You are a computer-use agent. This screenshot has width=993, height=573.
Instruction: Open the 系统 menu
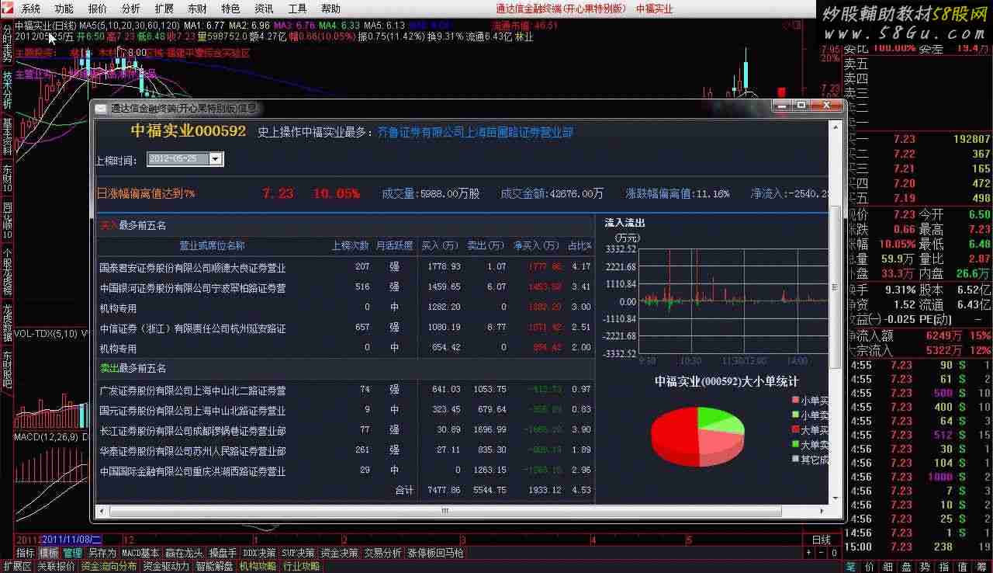coord(31,9)
